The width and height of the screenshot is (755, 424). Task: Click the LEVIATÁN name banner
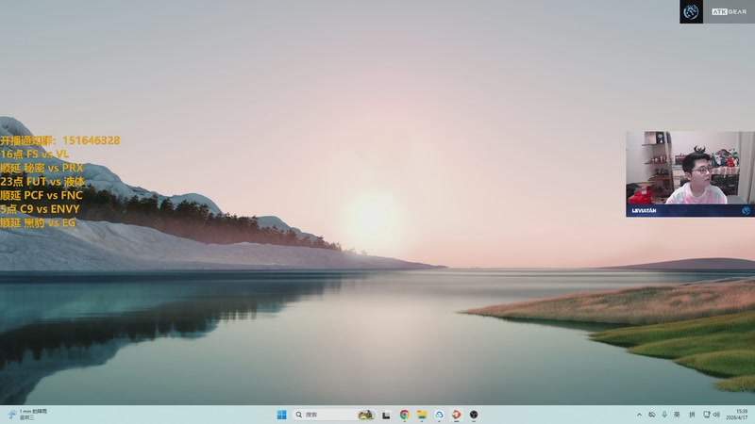[690, 210]
